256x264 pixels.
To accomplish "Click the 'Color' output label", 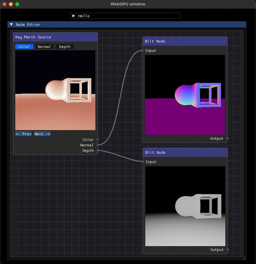I will click(88, 139).
